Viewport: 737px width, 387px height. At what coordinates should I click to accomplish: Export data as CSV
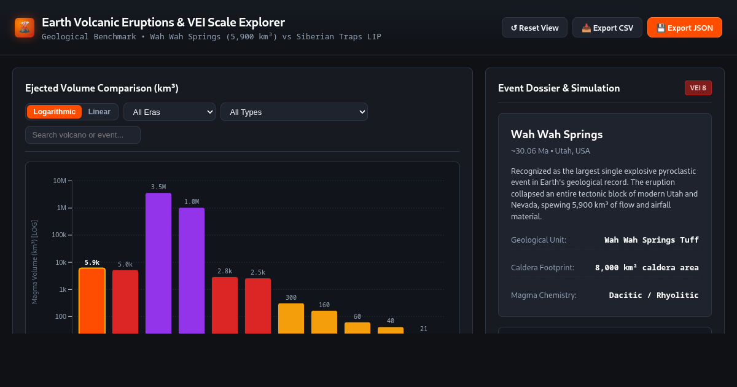coord(607,28)
